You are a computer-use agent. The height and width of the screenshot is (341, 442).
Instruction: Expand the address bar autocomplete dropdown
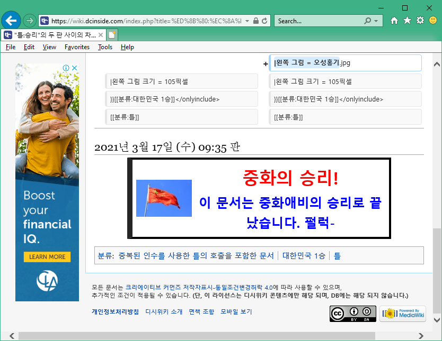[x=247, y=21]
